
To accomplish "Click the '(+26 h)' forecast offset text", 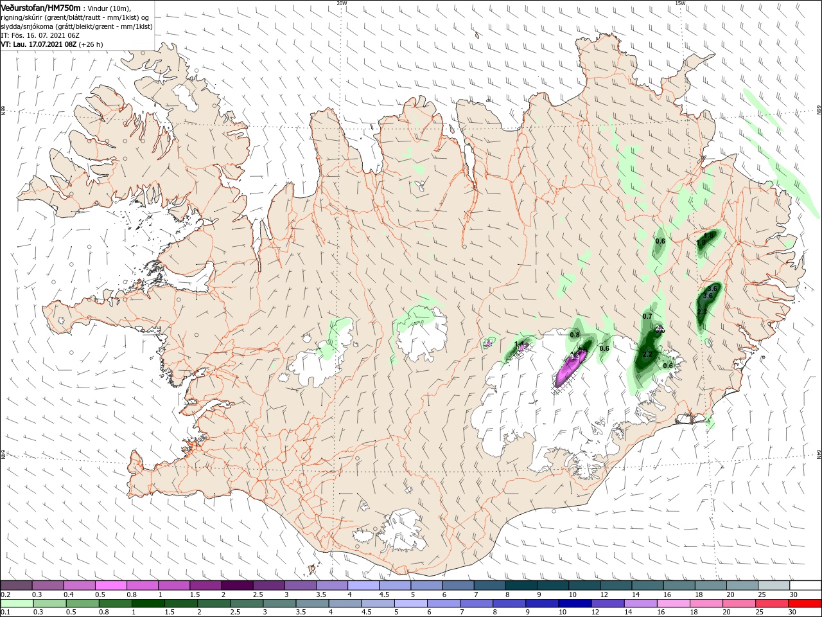I will click(x=91, y=44).
